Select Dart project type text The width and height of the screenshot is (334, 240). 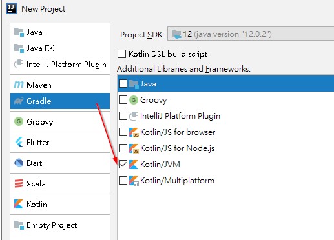pyautogui.click(x=34, y=163)
